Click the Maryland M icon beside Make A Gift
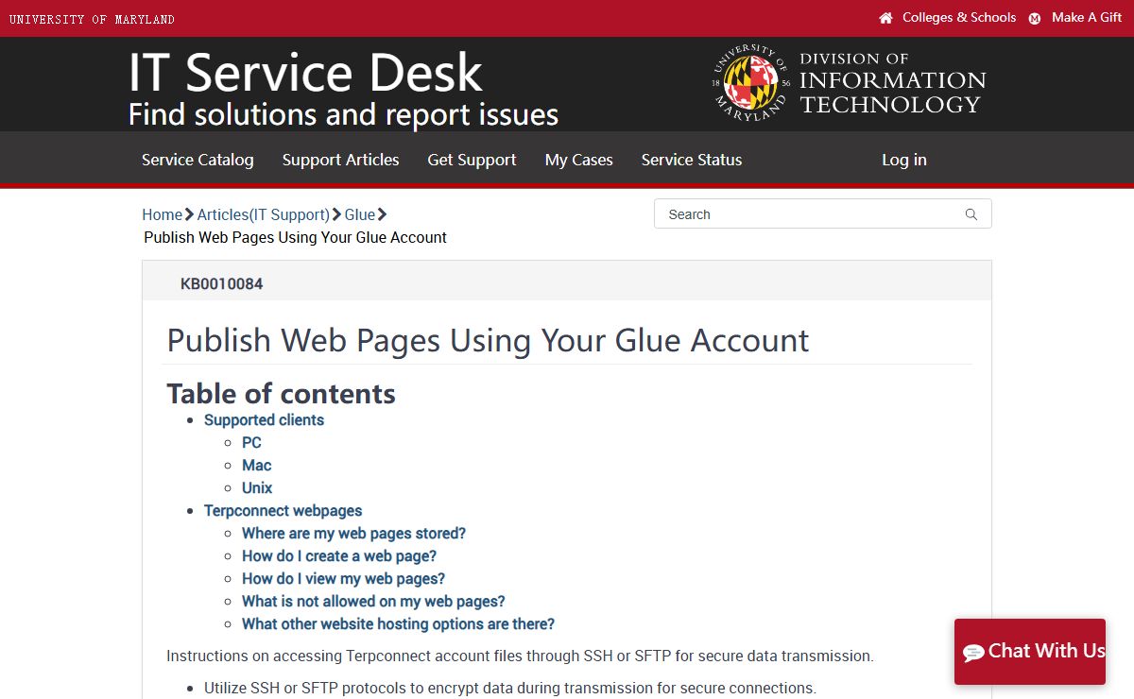 pyautogui.click(x=1035, y=18)
